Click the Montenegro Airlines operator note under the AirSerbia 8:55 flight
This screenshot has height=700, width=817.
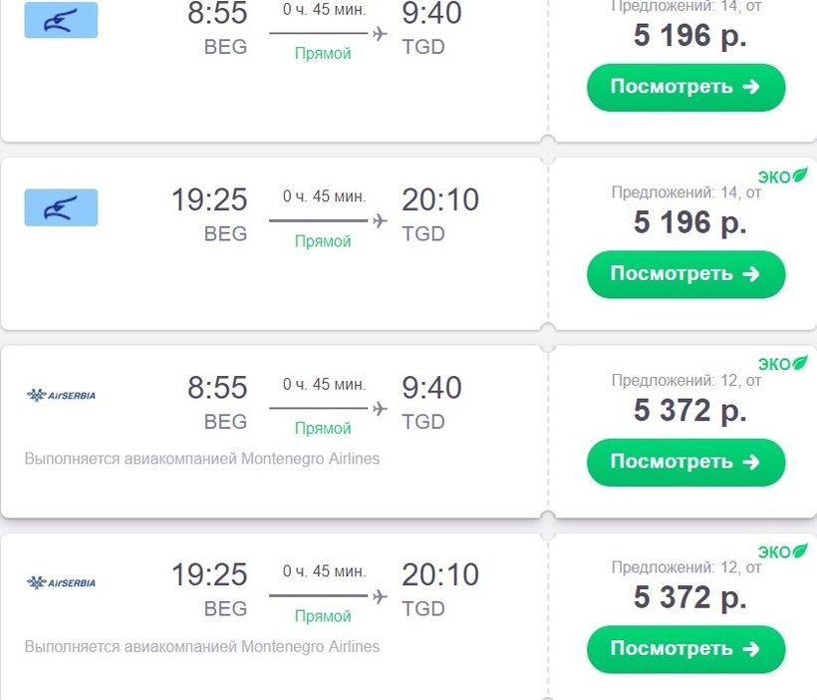tap(202, 459)
